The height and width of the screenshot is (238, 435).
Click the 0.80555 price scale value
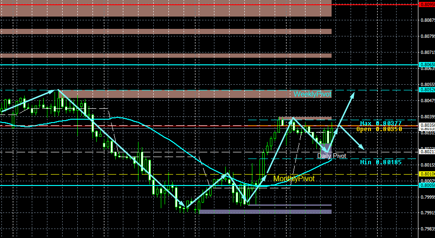427,84
